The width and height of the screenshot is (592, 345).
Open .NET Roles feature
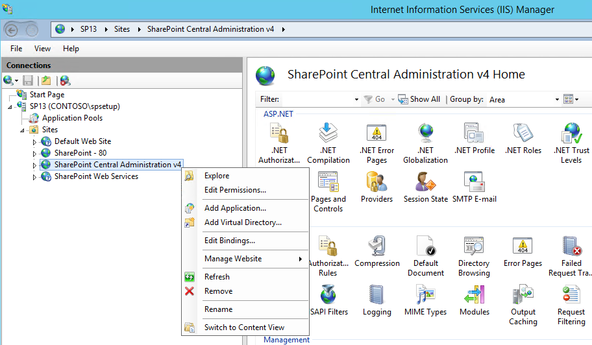[523, 139]
